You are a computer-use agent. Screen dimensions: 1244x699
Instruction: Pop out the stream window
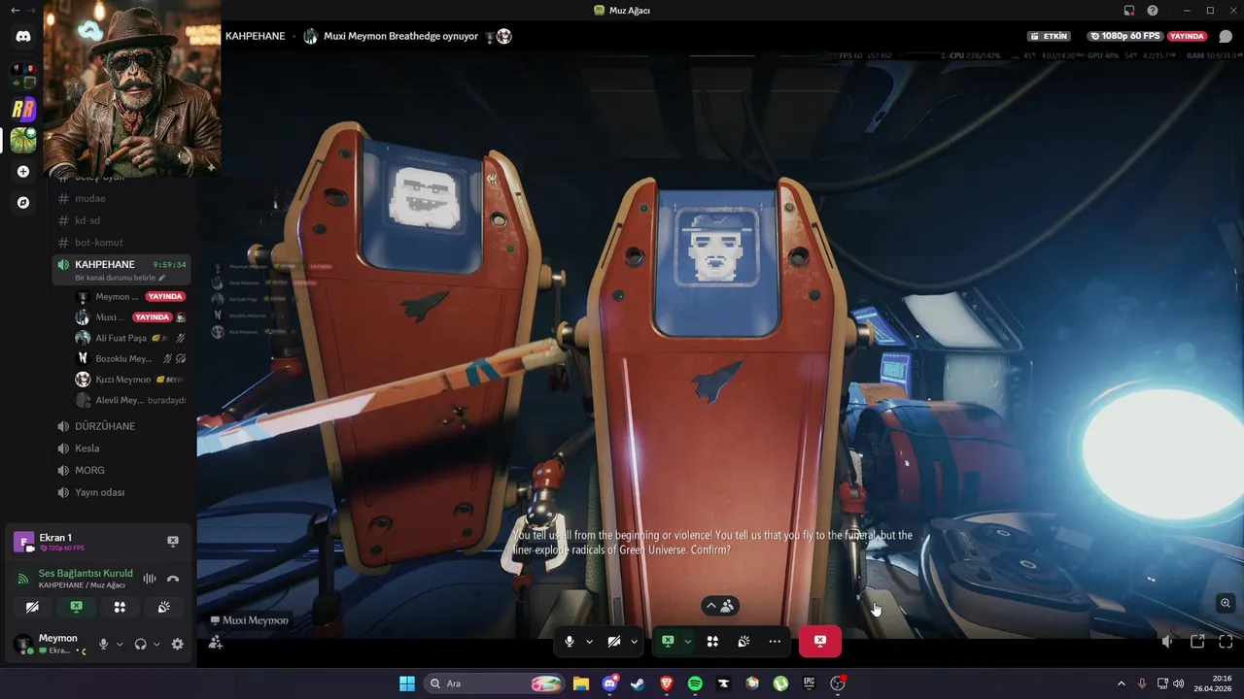[1197, 642]
